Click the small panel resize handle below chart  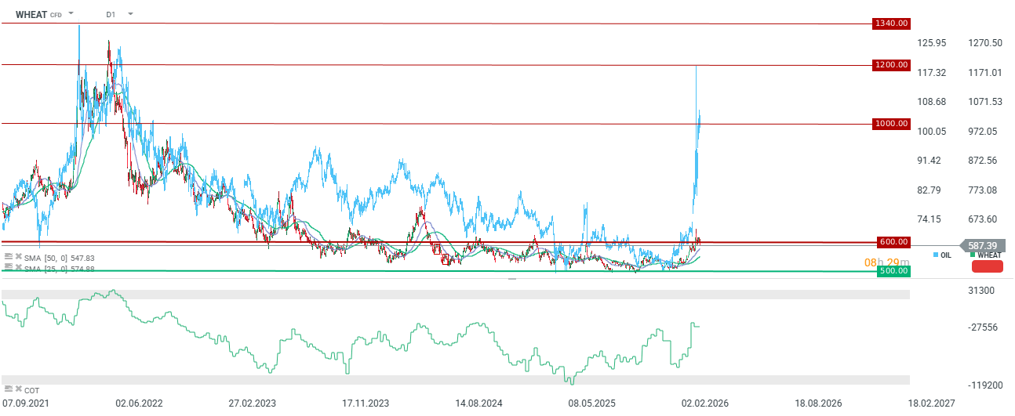pos(512,278)
